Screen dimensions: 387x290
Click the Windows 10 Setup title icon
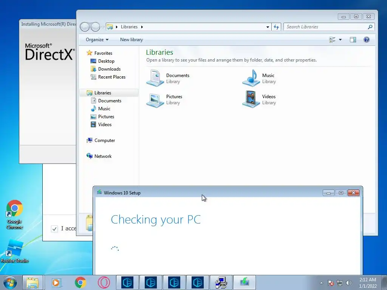(x=99, y=192)
